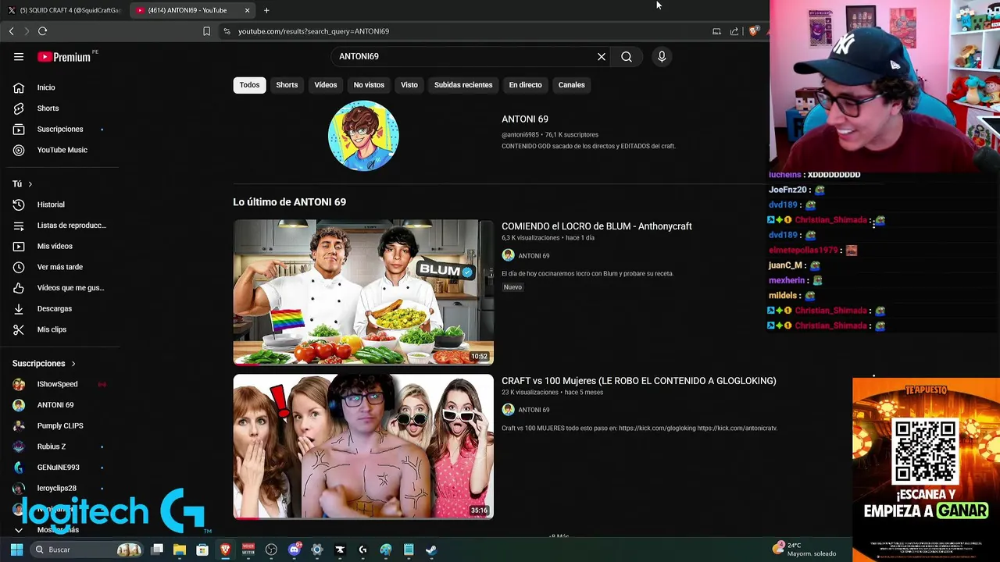Open site settings icon beside URL
This screenshot has width=1000, height=562.
227,31
